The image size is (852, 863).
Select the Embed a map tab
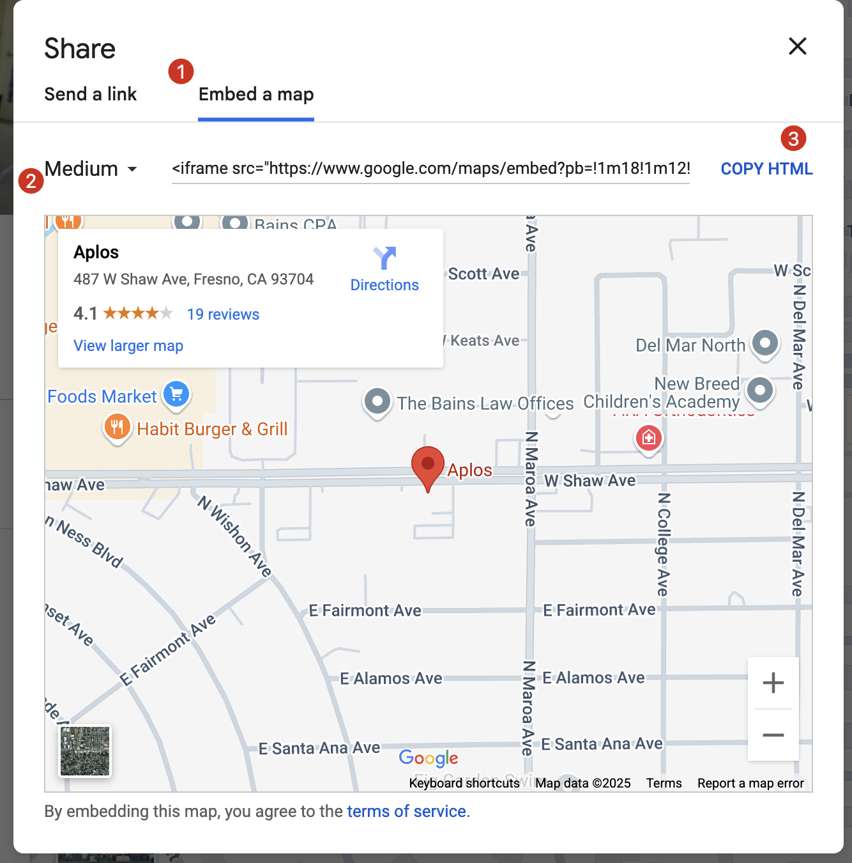pyautogui.click(x=256, y=94)
